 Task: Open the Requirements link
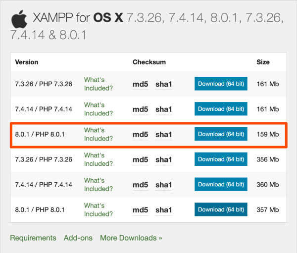click(x=33, y=238)
